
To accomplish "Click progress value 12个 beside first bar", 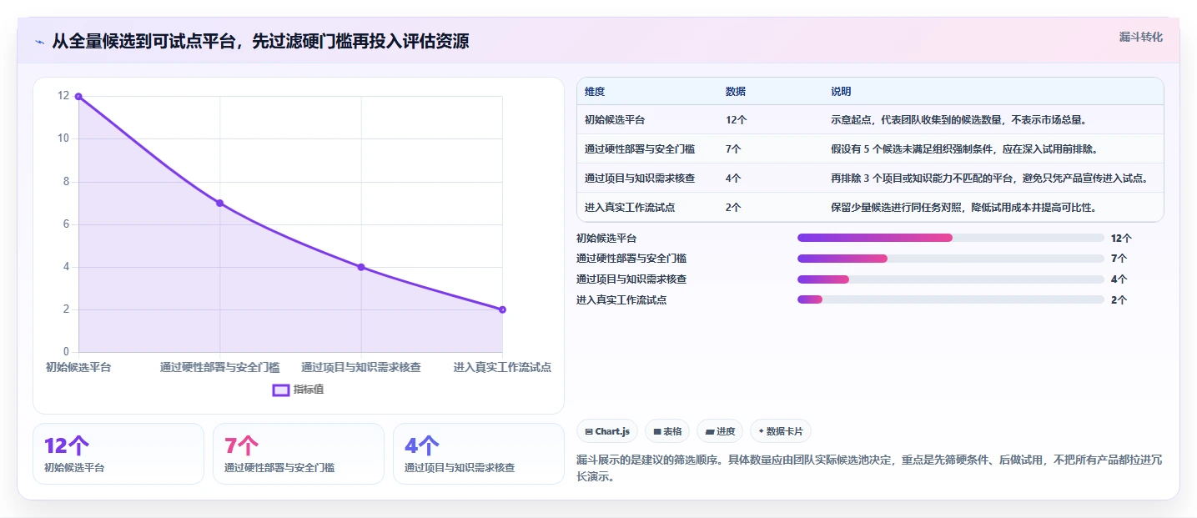I will pos(1121,238).
